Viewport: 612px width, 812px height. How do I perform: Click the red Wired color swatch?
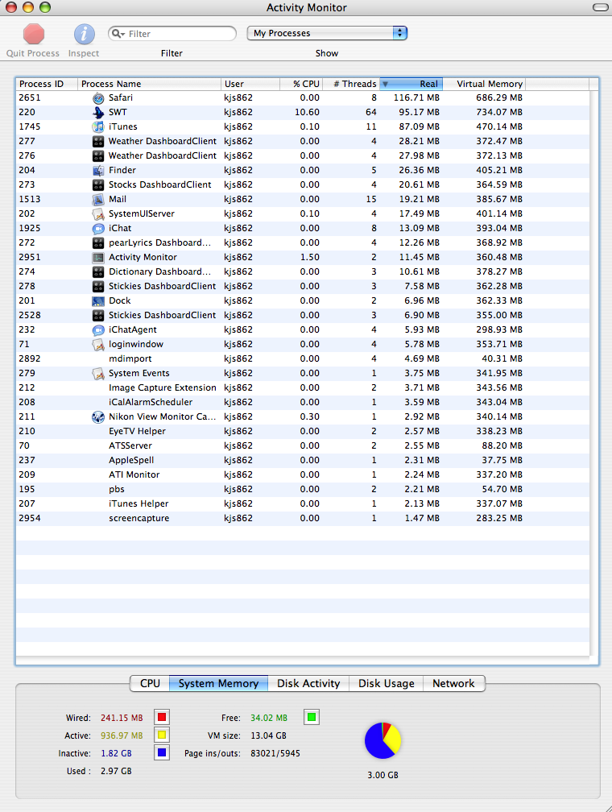pos(162,717)
